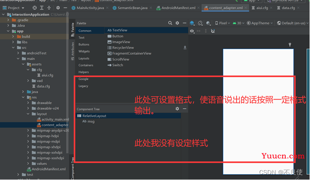
Task: Click the locate target icon in Project panel
Action: pos(34,8)
